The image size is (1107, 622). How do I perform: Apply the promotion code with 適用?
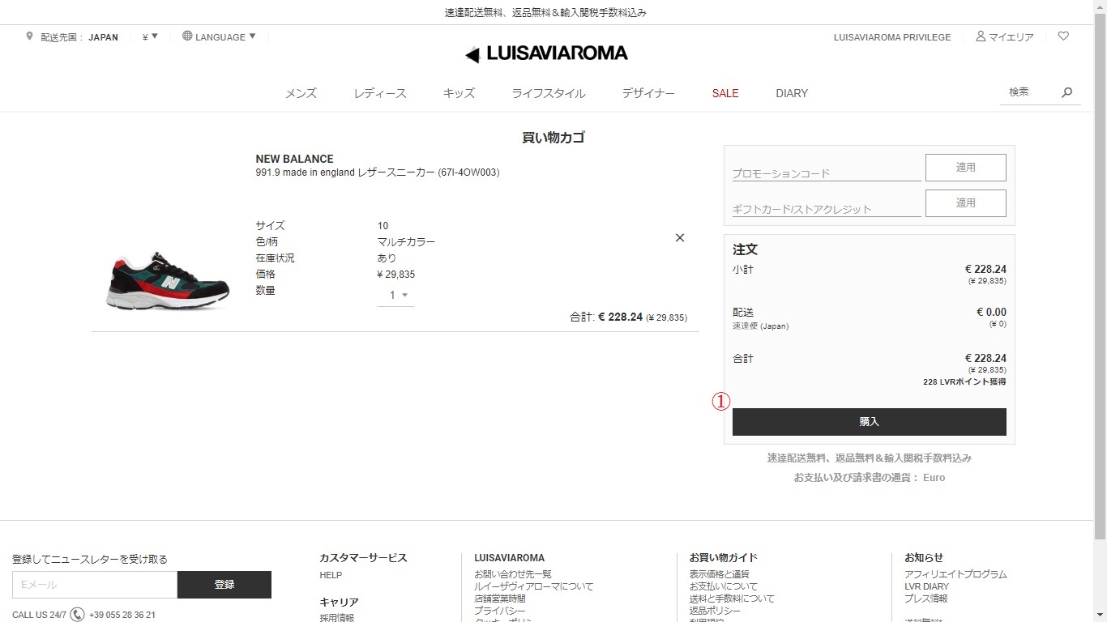[966, 168]
